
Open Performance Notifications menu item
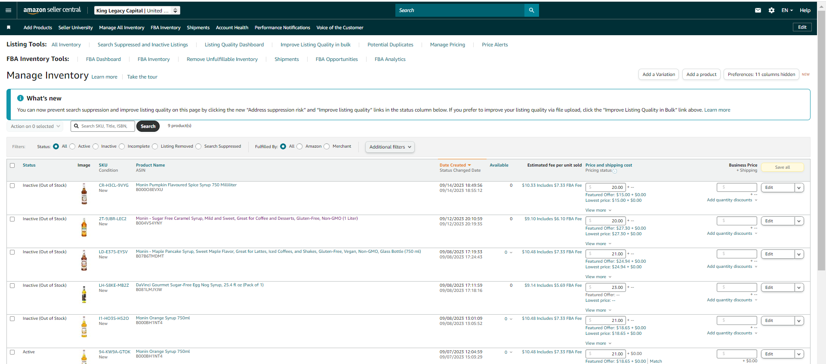[282, 27]
